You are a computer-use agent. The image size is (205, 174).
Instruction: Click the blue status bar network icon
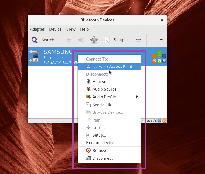pyautogui.click(x=159, y=121)
